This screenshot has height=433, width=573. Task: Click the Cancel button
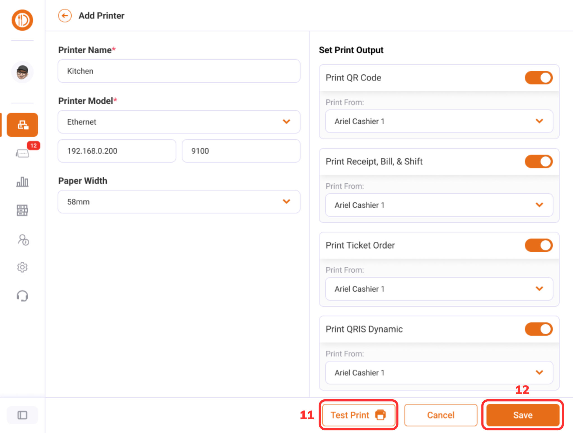[x=441, y=415]
